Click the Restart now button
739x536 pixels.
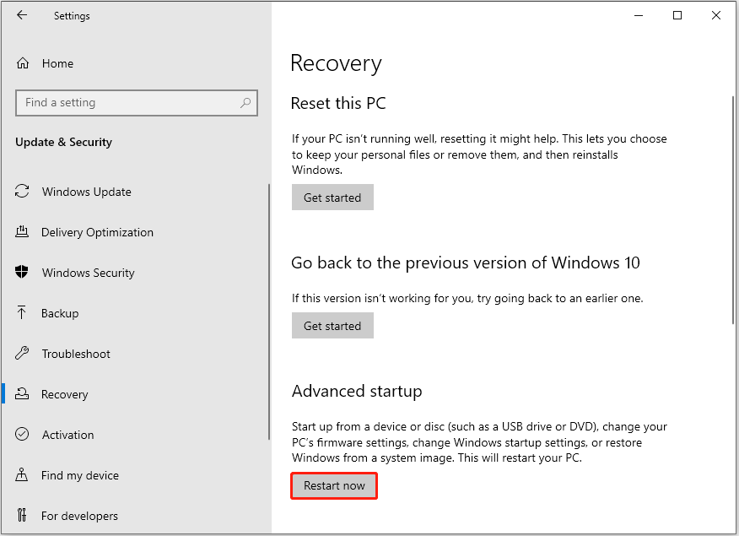coord(333,485)
